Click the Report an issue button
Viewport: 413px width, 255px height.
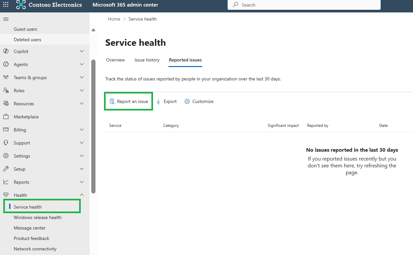tap(129, 101)
